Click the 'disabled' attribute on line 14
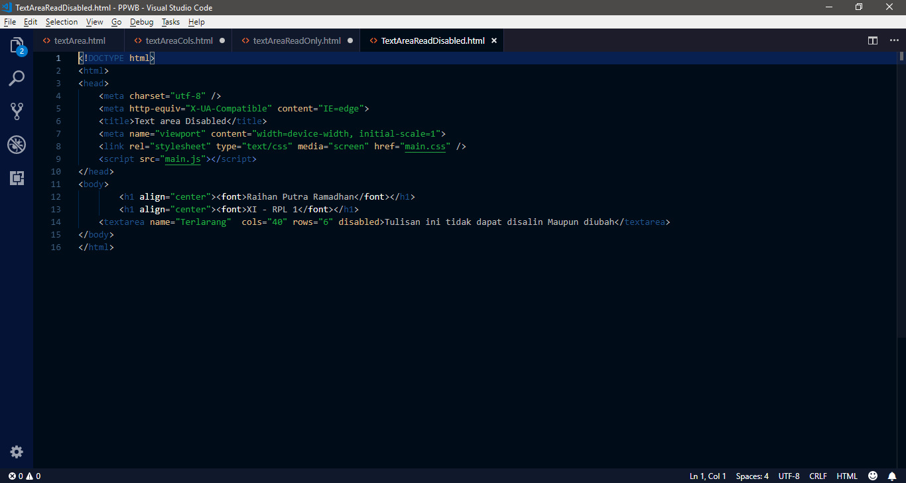Image resolution: width=906 pixels, height=483 pixels. (x=359, y=222)
